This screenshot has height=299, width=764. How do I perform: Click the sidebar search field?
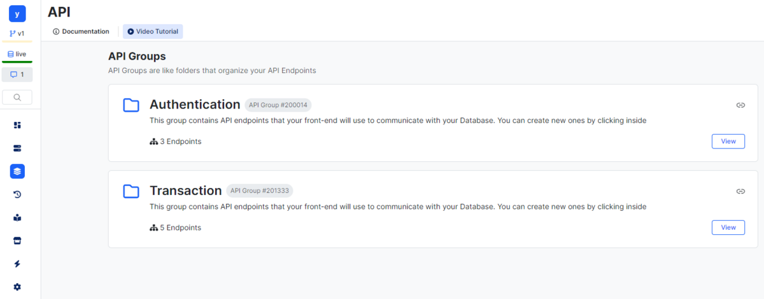point(17,97)
